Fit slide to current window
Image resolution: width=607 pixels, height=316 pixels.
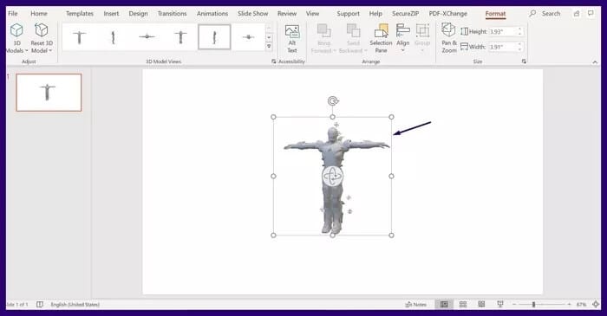tap(596, 305)
